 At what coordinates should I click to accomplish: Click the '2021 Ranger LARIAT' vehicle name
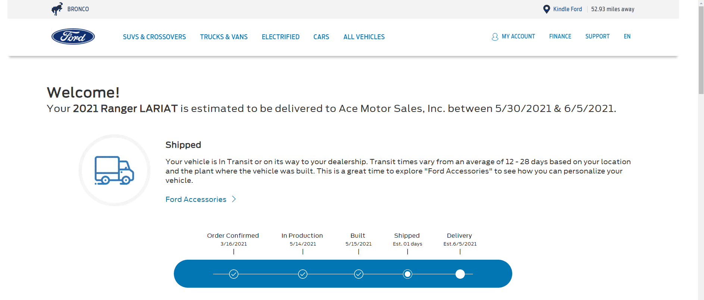tap(125, 109)
